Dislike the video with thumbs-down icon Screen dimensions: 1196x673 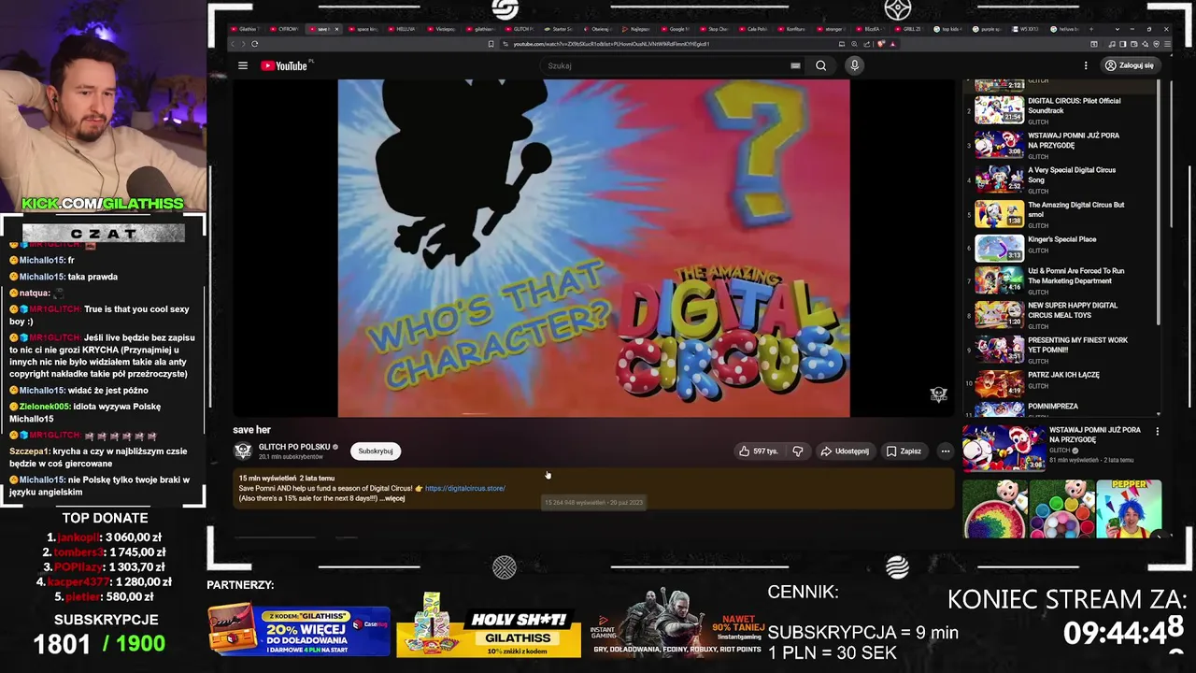click(x=797, y=451)
